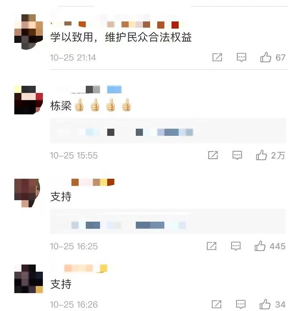Share the 16:25 comment
The width and height of the screenshot is (288, 311).
coord(212,246)
